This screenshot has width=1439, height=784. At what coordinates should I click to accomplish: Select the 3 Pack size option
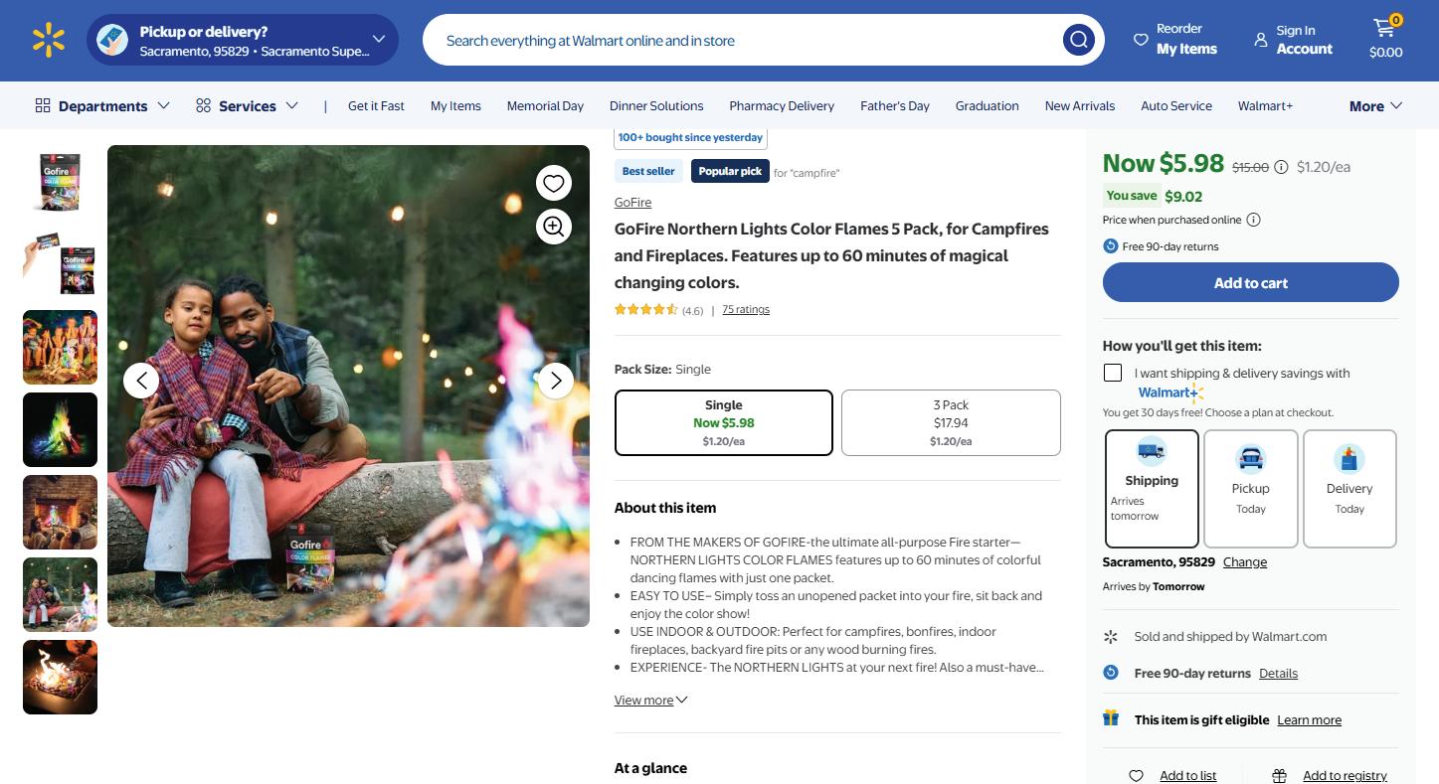951,422
